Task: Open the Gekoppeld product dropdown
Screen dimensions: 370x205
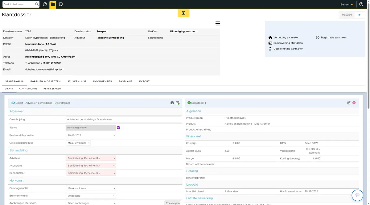Action: pyautogui.click(x=78, y=143)
